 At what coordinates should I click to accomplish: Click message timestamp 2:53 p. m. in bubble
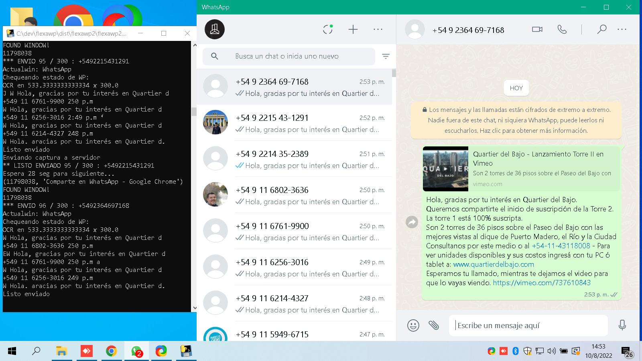tap(596, 294)
